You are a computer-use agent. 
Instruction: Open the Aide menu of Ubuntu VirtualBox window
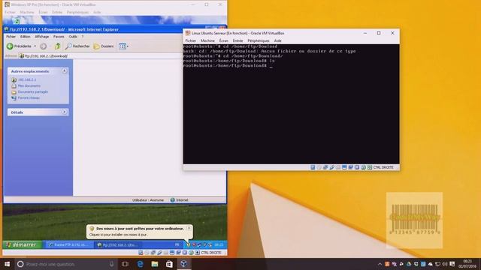(277, 40)
